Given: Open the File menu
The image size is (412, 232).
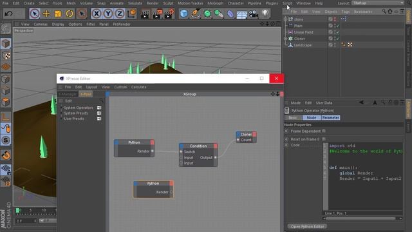Looking at the screenshot, I should coord(5,3).
